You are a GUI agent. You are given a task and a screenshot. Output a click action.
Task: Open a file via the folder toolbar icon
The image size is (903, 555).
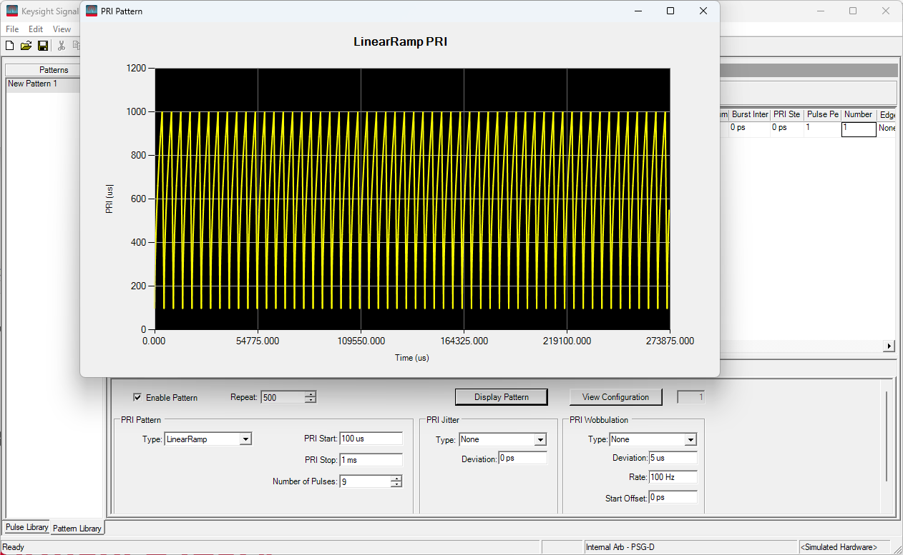point(26,45)
